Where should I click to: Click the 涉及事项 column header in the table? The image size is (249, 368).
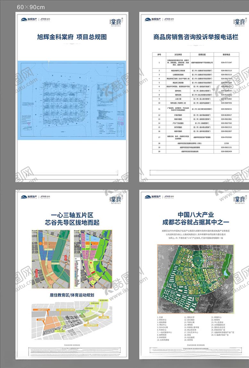pos(178,54)
